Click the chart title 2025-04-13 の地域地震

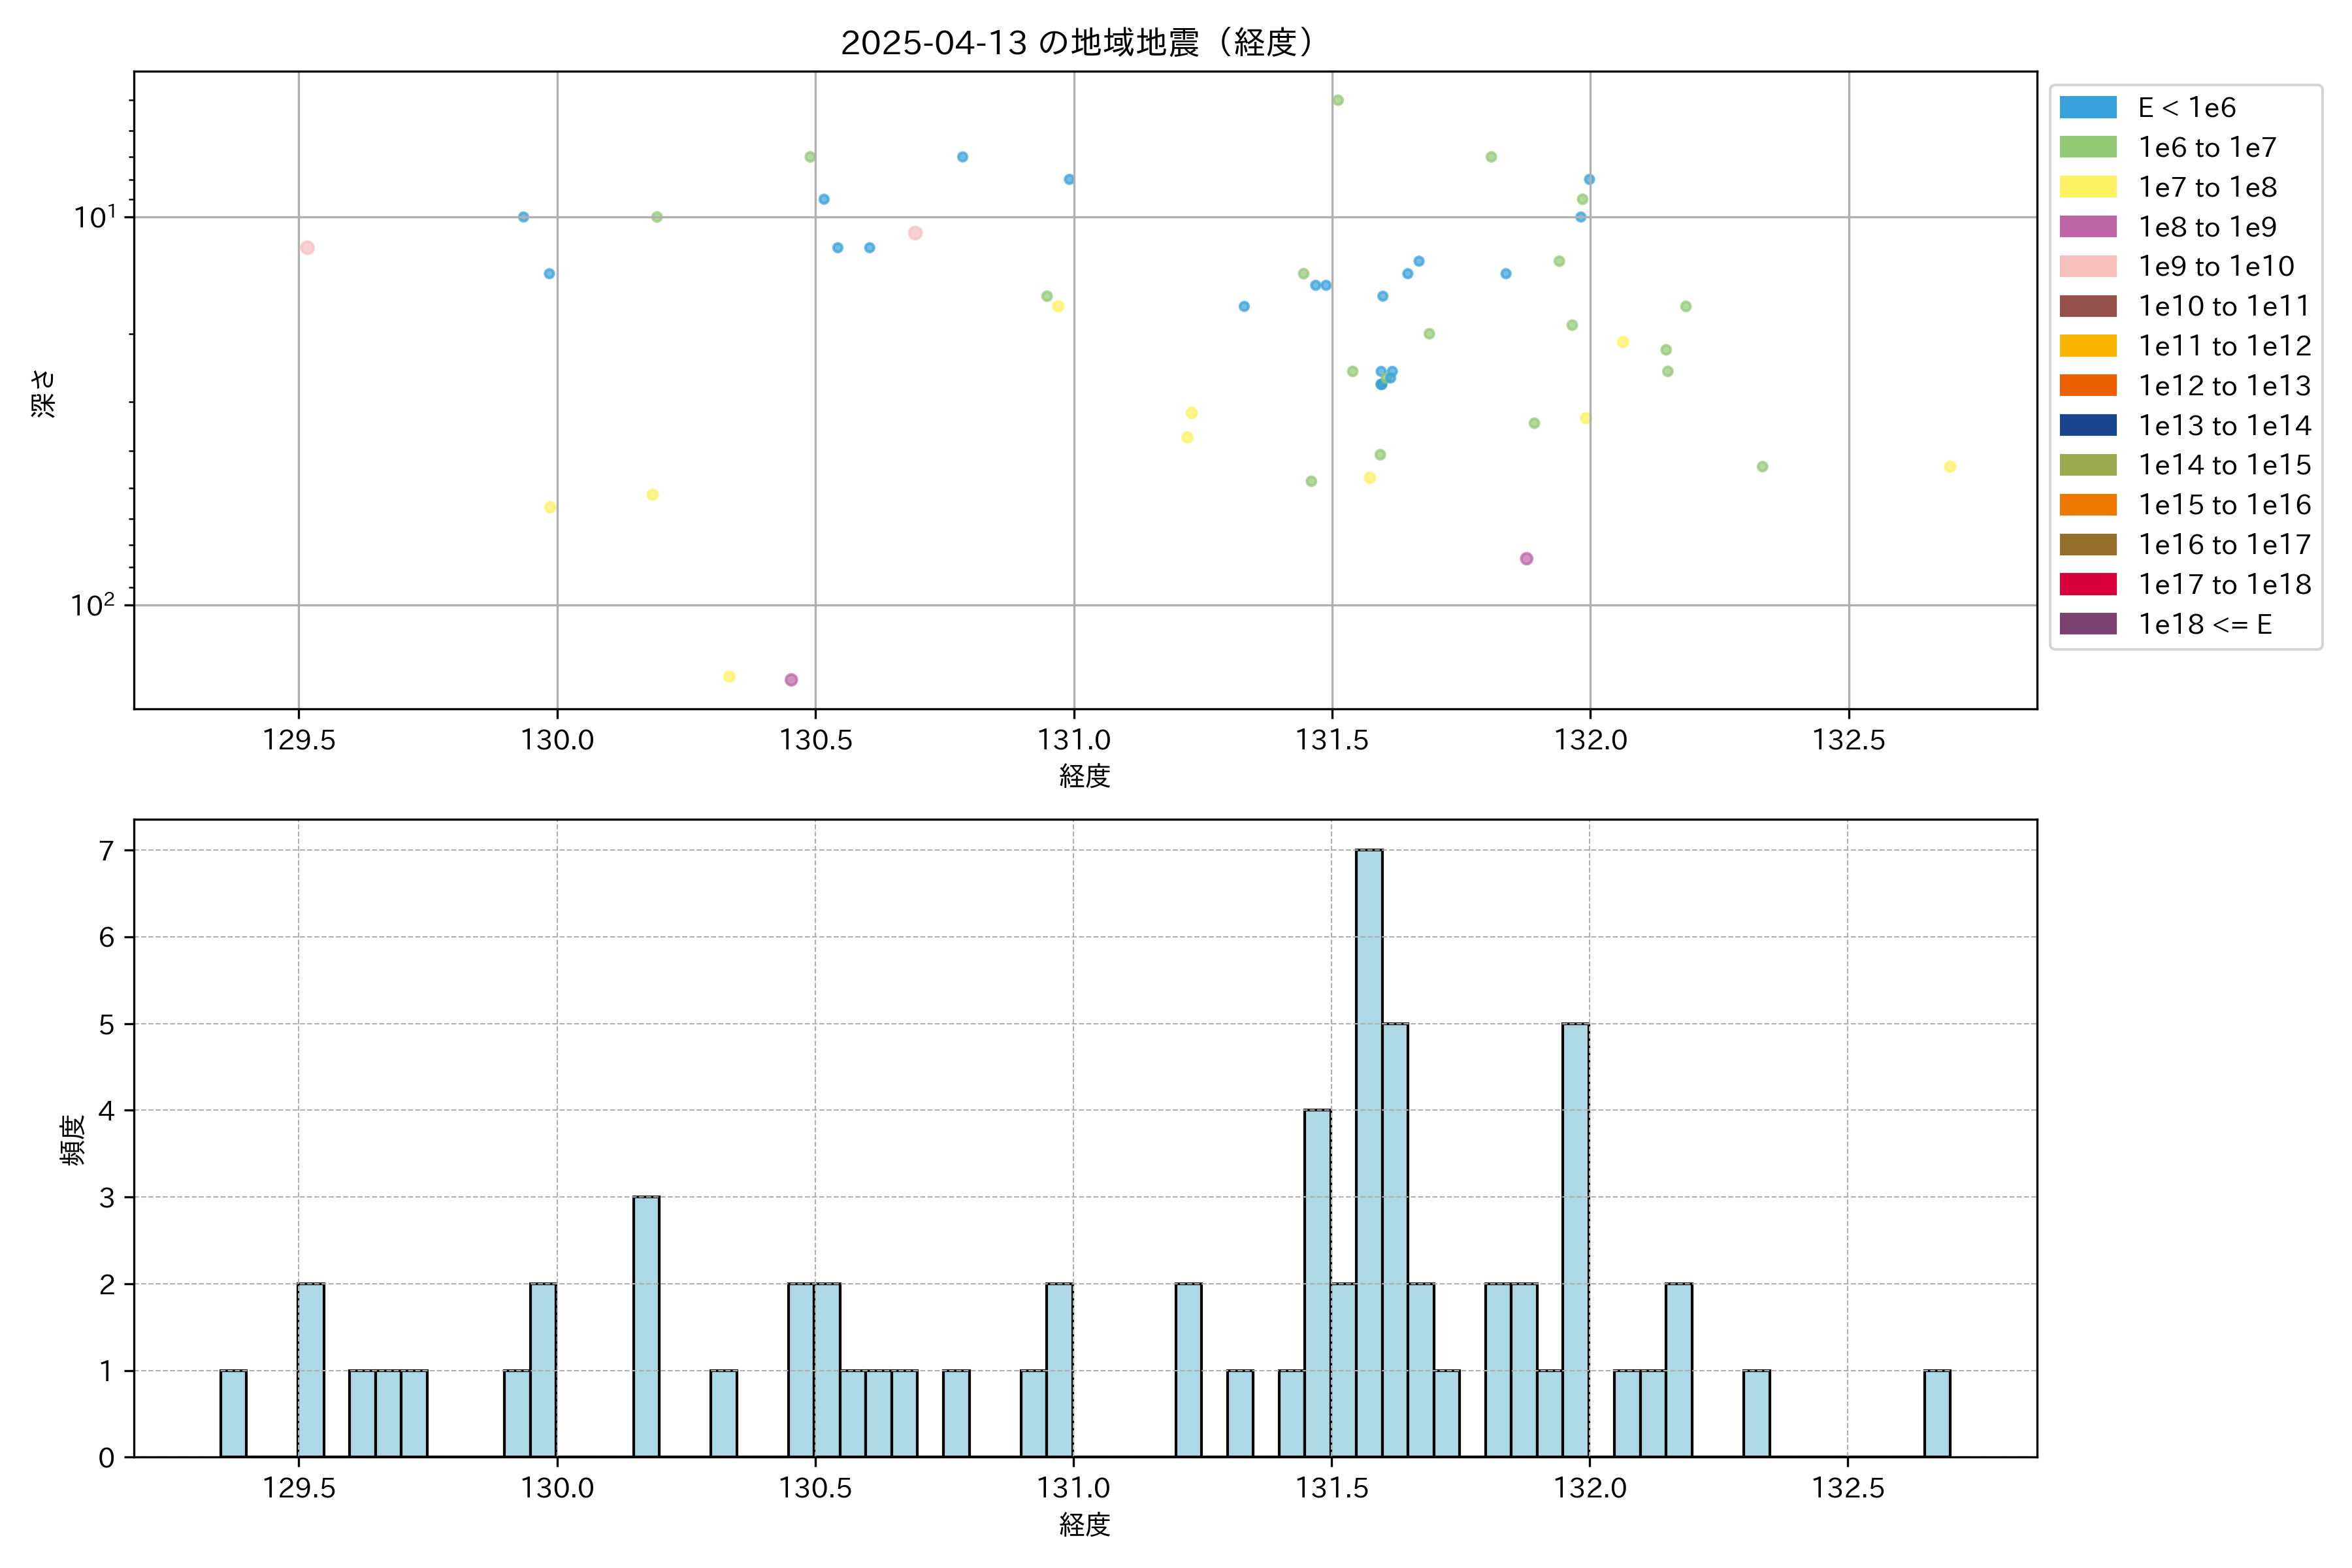pyautogui.click(x=1076, y=43)
